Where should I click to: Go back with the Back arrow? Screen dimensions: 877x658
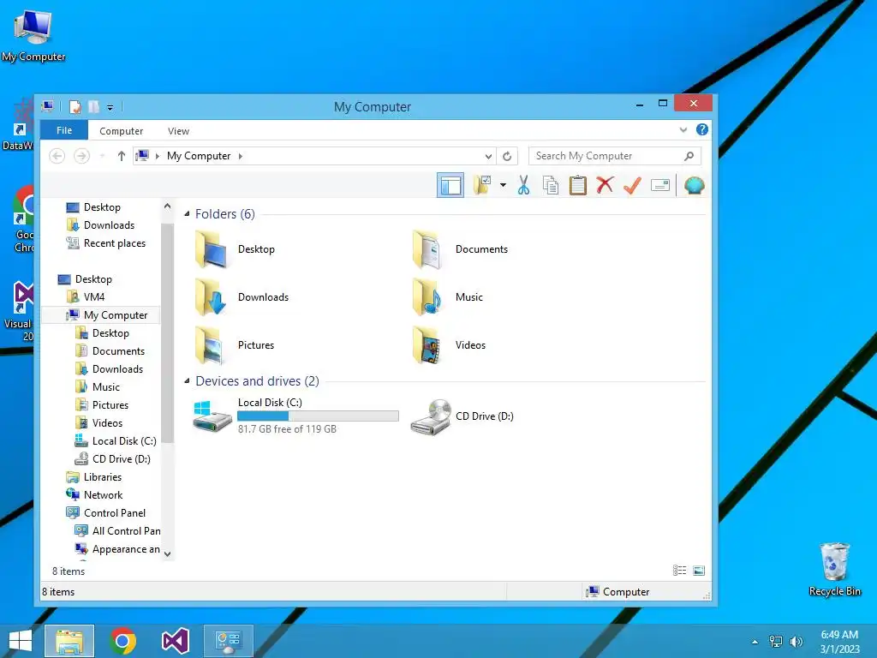click(x=57, y=156)
